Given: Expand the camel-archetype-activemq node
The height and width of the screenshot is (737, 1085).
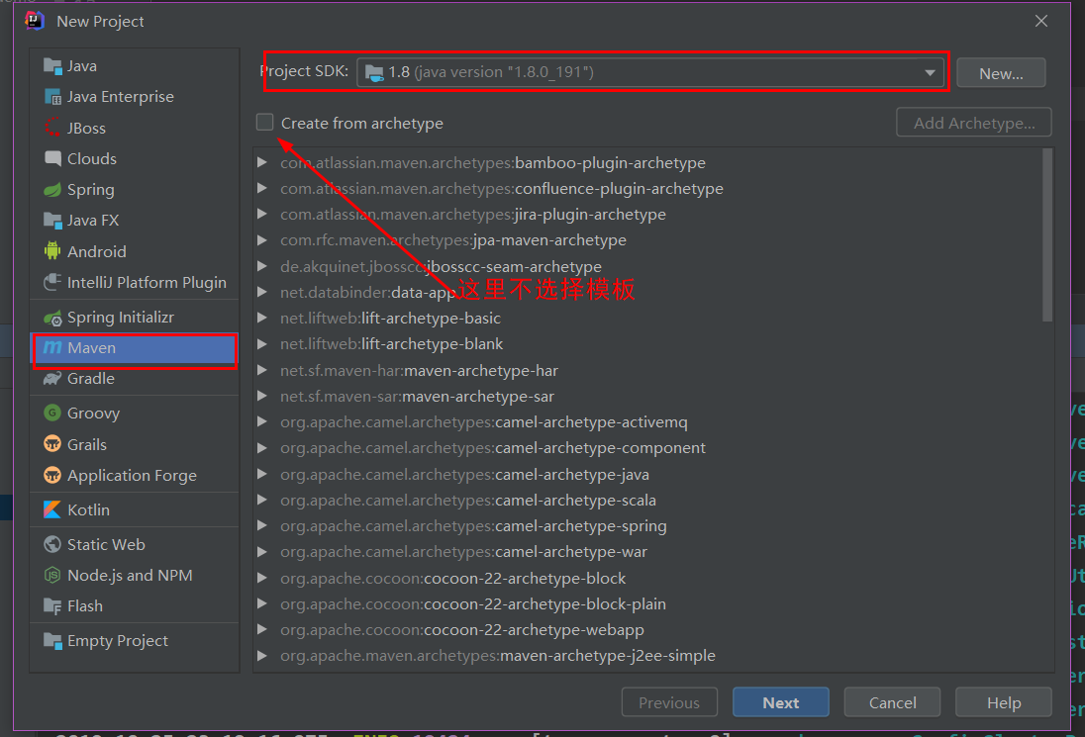Looking at the screenshot, I should click(262, 421).
